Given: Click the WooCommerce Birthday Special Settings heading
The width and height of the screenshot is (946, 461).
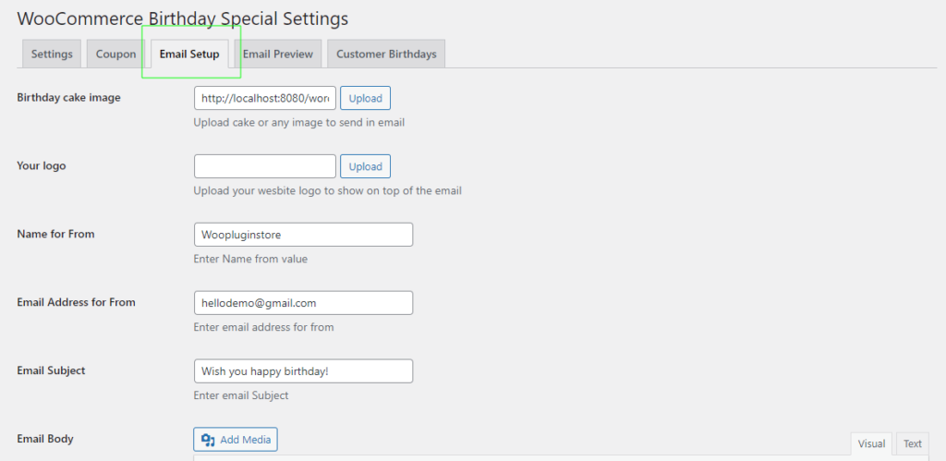Looking at the screenshot, I should 183,18.
